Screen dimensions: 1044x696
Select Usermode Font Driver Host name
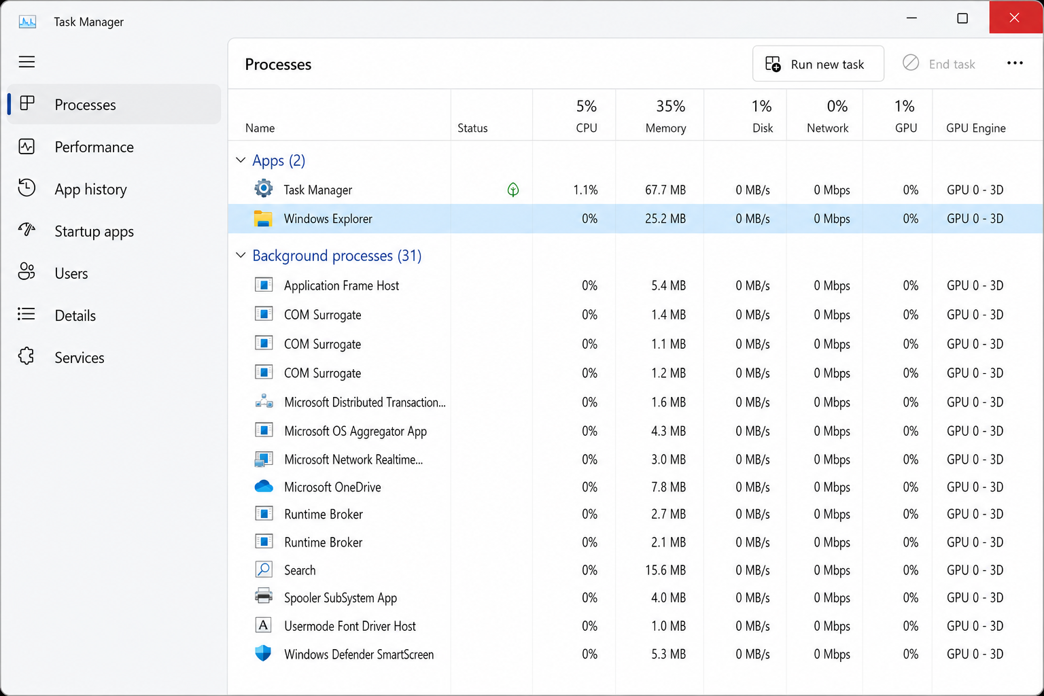[350, 626]
